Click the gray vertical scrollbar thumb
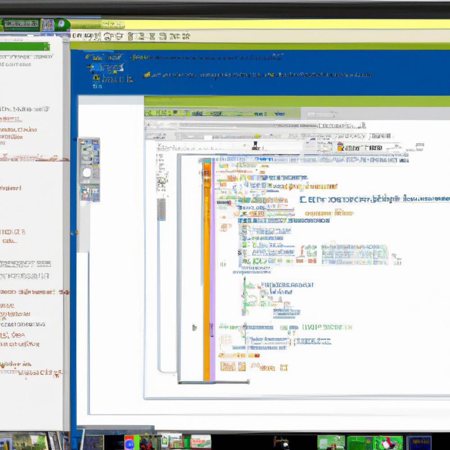The height and width of the screenshot is (450, 450). tap(161, 209)
